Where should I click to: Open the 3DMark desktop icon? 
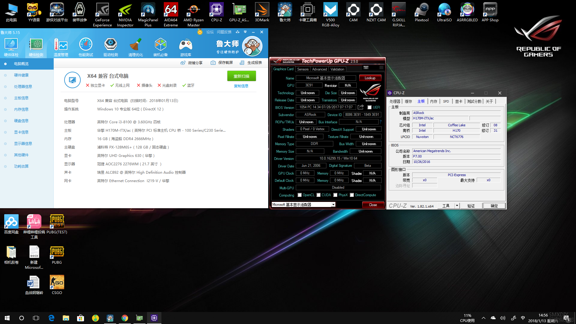pyautogui.click(x=262, y=13)
